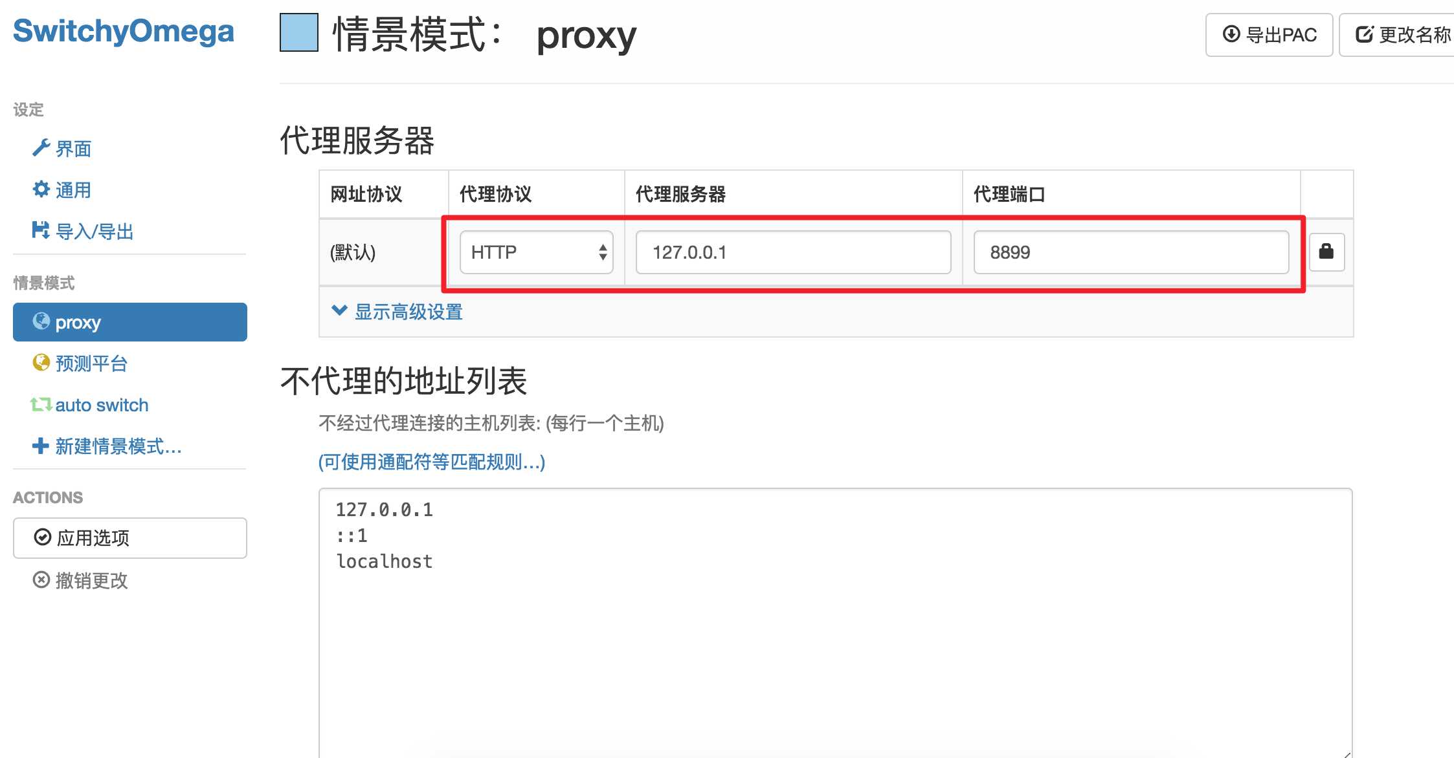Image resolution: width=1454 pixels, height=758 pixels.
Task: Click the proxy server field 127.0.0.1
Action: tap(794, 252)
